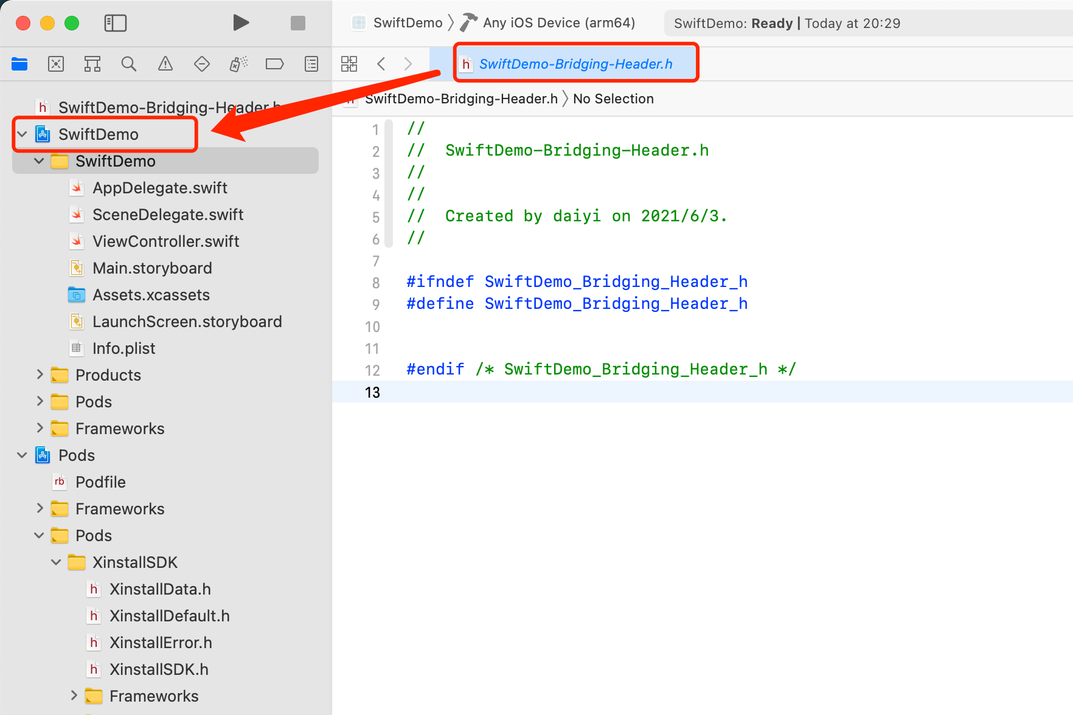Open LaunchScreen.storyboard
The height and width of the screenshot is (715, 1073).
point(187,322)
